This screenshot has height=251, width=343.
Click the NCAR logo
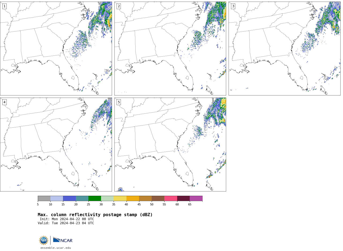pyautogui.click(x=63, y=240)
